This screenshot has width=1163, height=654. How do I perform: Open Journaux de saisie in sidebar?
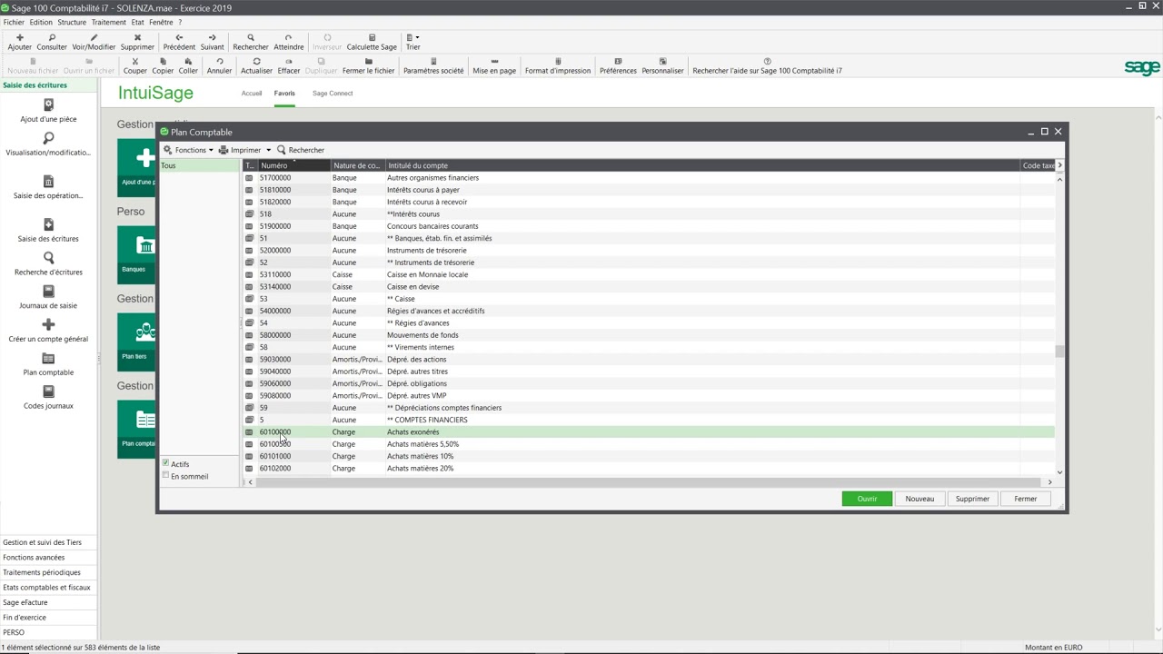click(48, 297)
